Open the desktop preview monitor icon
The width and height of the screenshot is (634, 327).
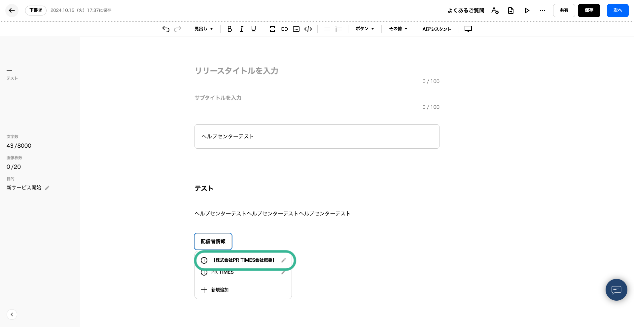coord(468,29)
